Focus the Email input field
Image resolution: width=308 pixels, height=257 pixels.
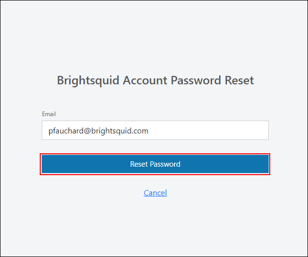(x=155, y=130)
